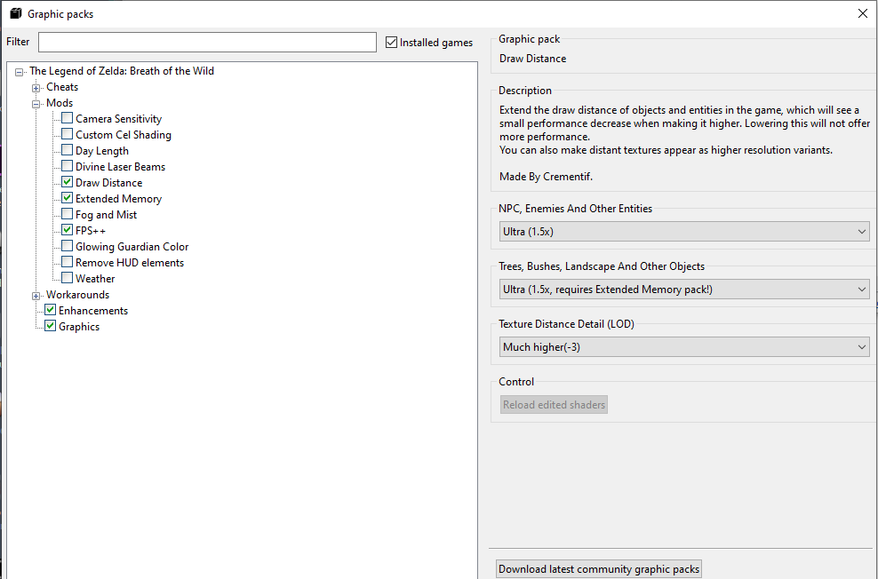Enable the Day Length checkbox
The width and height of the screenshot is (878, 579).
[68, 150]
